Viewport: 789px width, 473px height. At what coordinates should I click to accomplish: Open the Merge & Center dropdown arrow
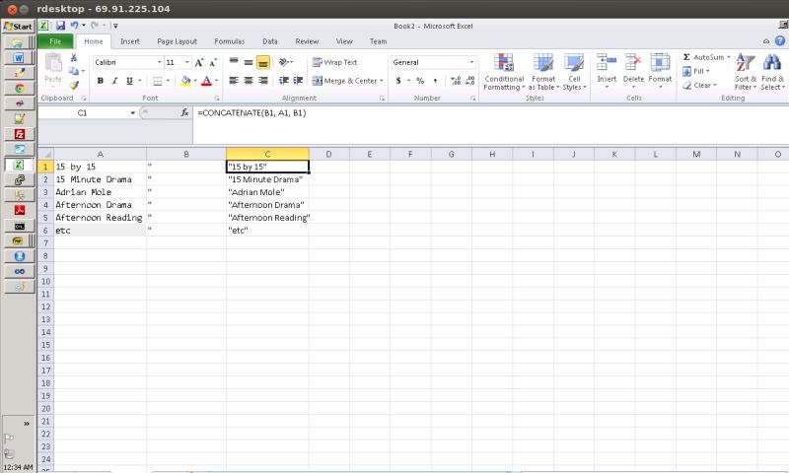pyautogui.click(x=382, y=81)
